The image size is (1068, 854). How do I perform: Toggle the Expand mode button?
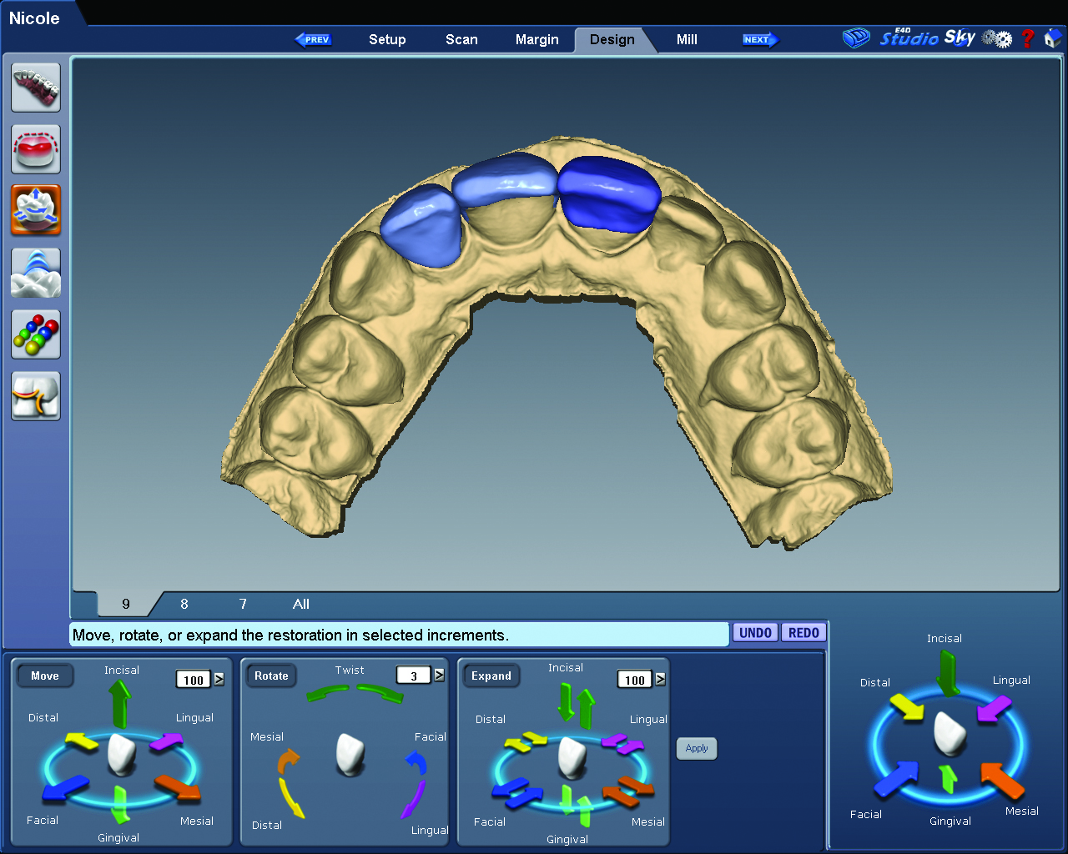(x=491, y=676)
